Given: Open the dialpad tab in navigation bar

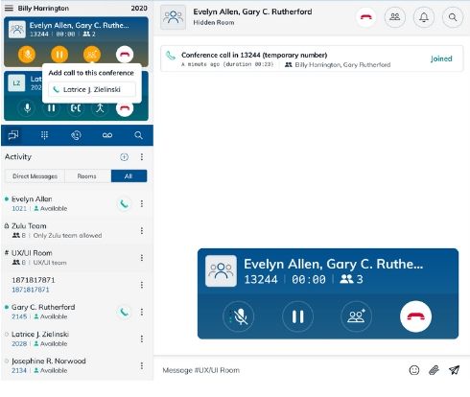Looking at the screenshot, I should [x=44, y=135].
